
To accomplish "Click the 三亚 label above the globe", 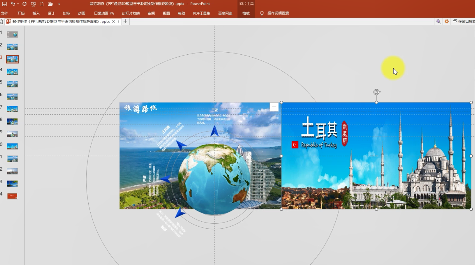I will (x=214, y=110).
